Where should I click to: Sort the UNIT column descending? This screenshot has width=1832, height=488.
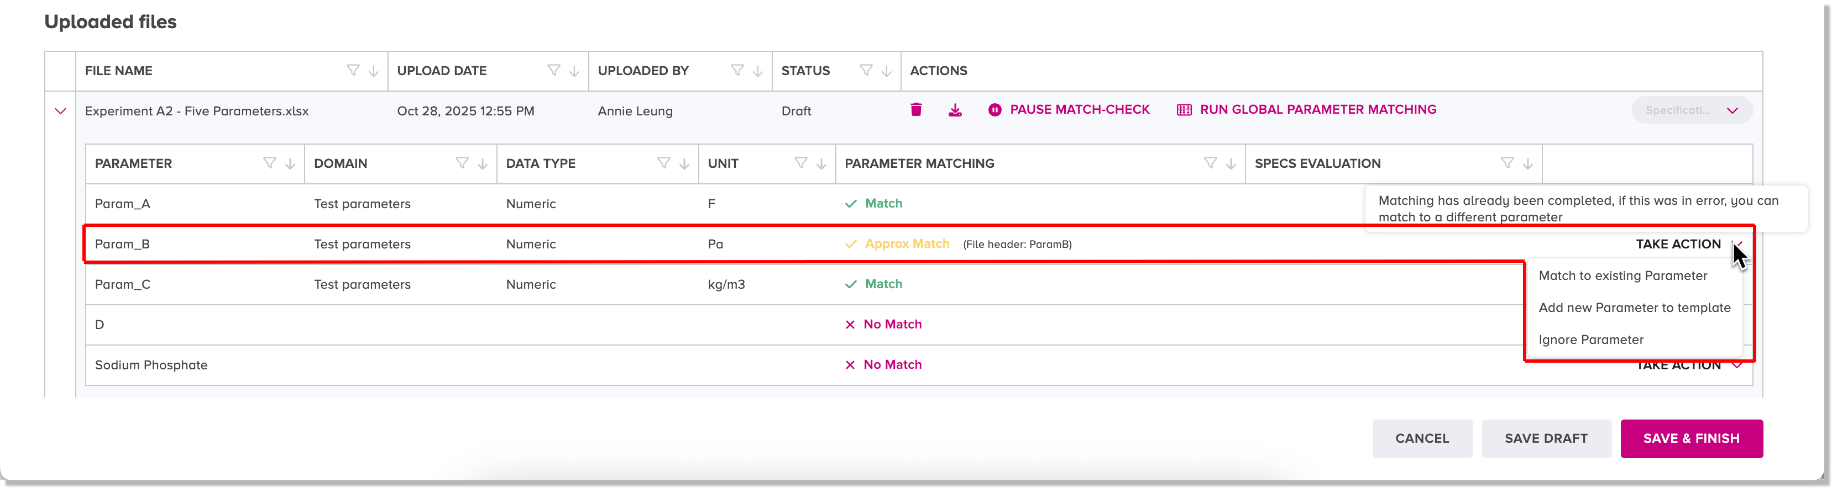pos(822,163)
